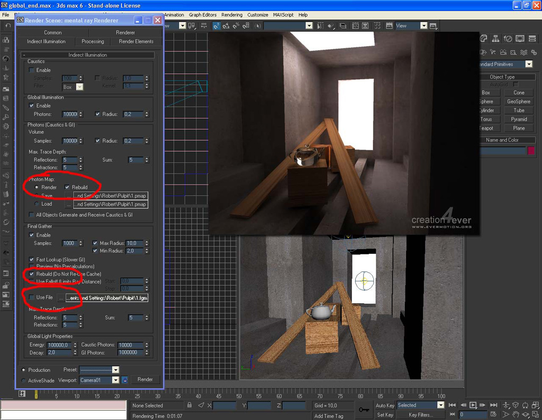Switch to the Processing tab
Viewport: 542px width, 420px height.
93,41
